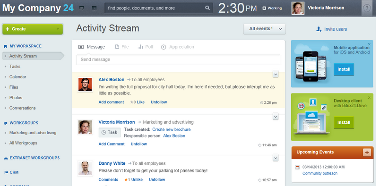Like Alex Boston's post

141,102
